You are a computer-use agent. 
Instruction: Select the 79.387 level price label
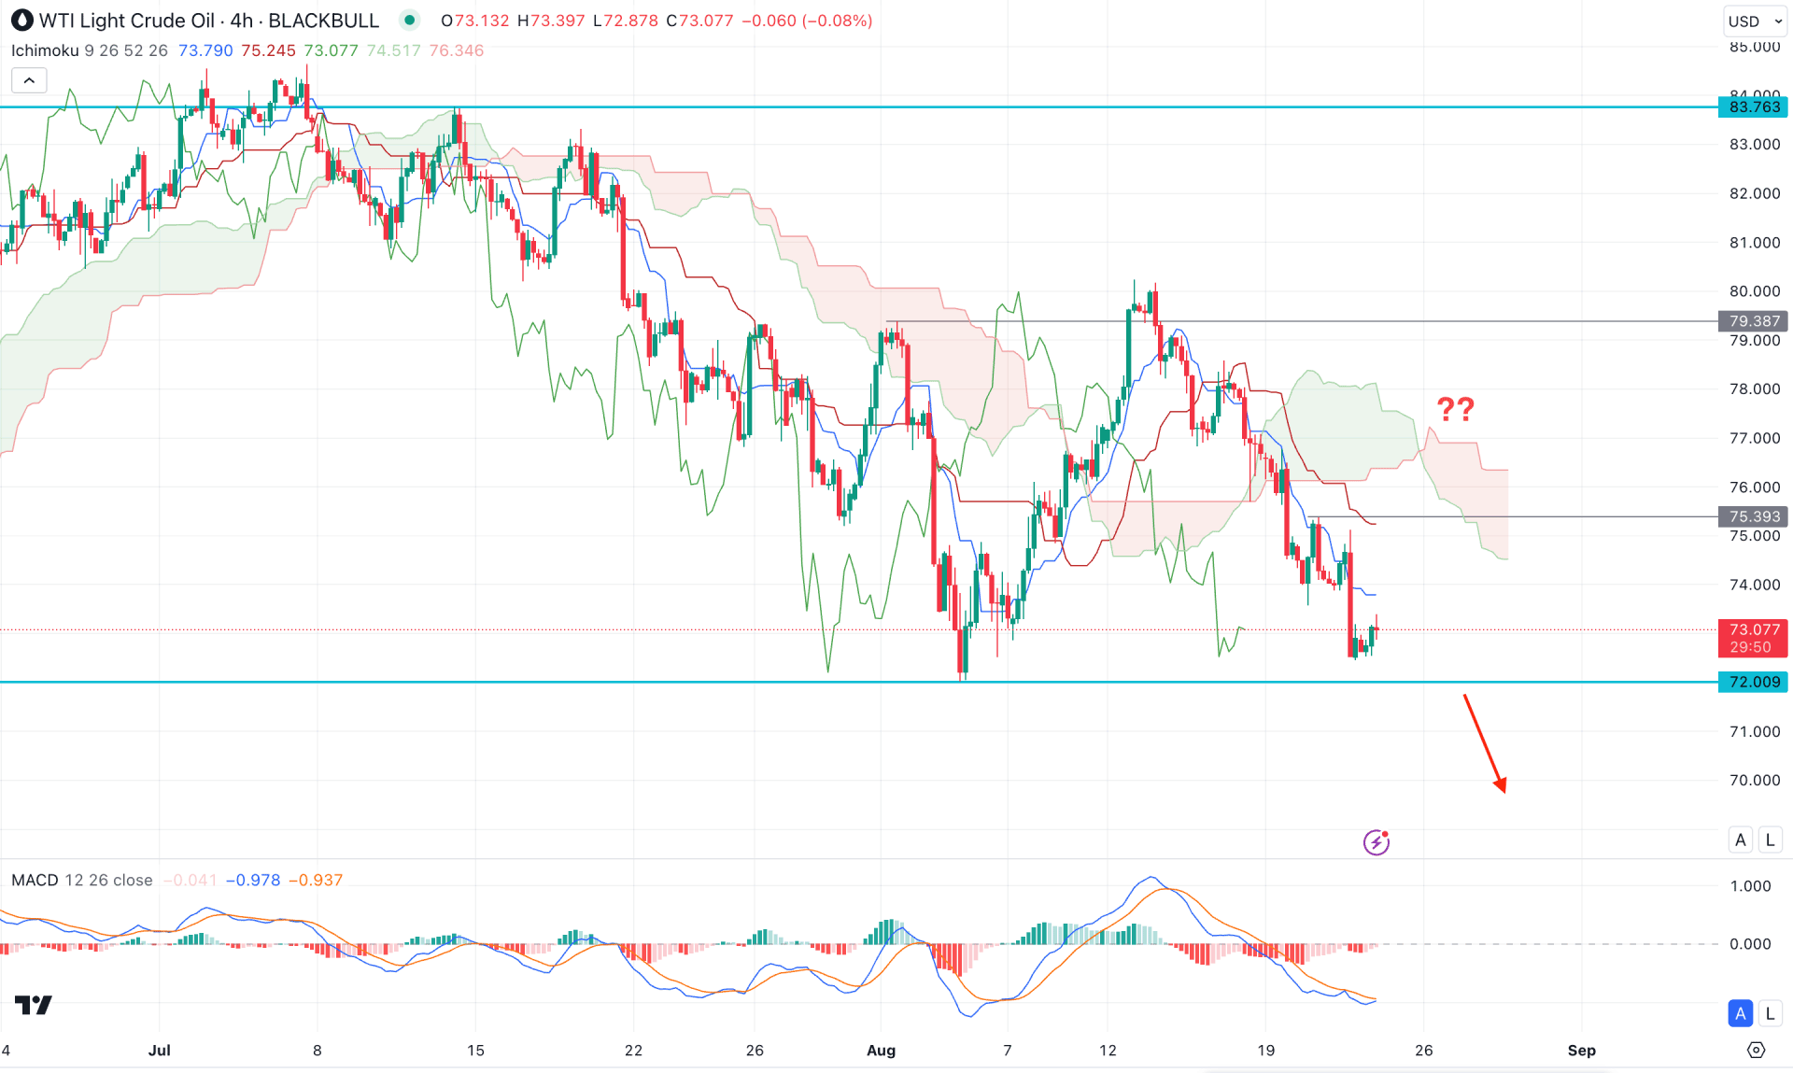pos(1754,321)
